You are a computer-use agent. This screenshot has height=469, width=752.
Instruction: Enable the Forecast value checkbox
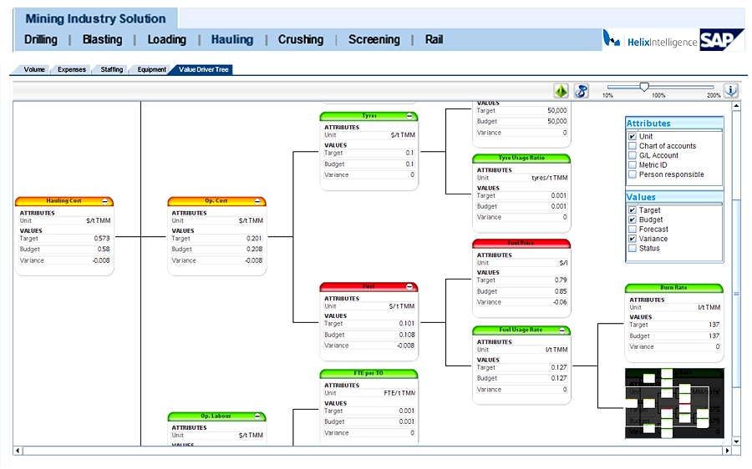tap(633, 229)
